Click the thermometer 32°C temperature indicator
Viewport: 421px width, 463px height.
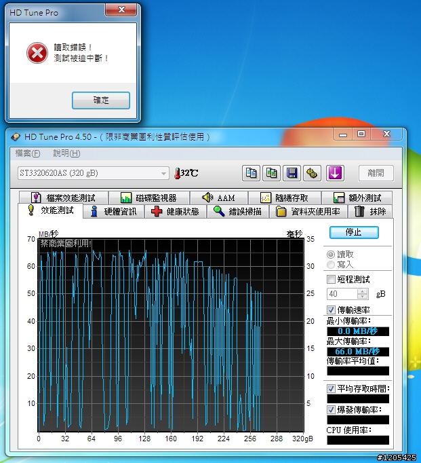point(186,173)
